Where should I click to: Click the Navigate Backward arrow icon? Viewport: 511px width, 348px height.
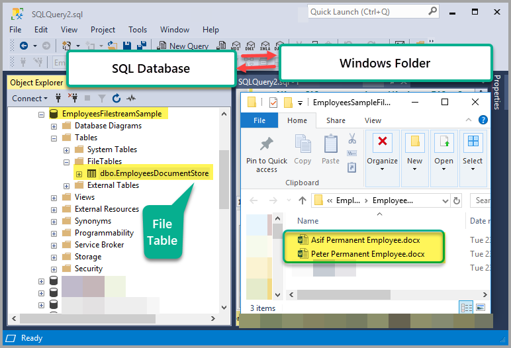(x=24, y=46)
